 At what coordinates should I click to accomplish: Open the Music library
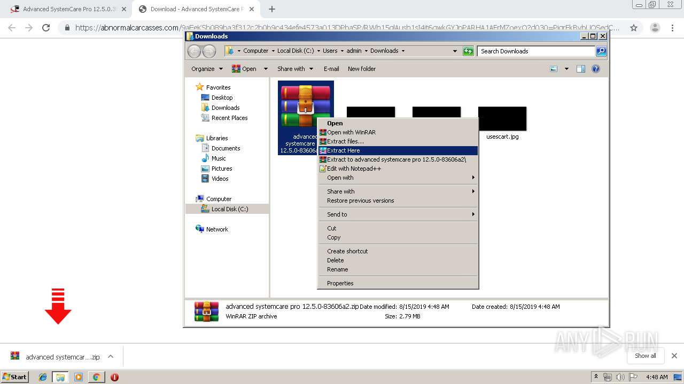tap(219, 158)
